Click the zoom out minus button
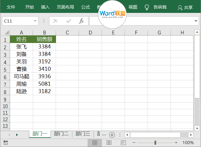 [x=134, y=142]
